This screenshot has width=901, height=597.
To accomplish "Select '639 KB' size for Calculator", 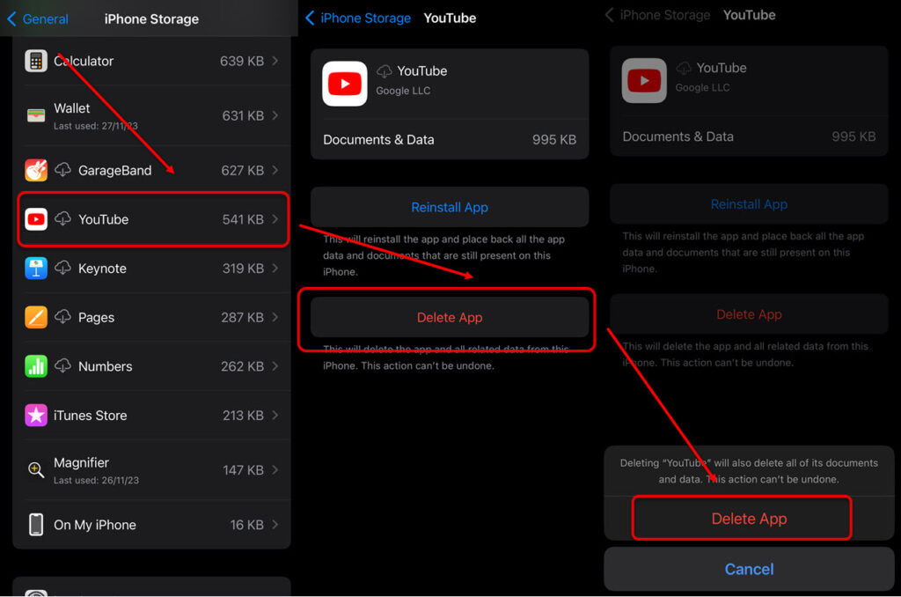I will tap(242, 61).
